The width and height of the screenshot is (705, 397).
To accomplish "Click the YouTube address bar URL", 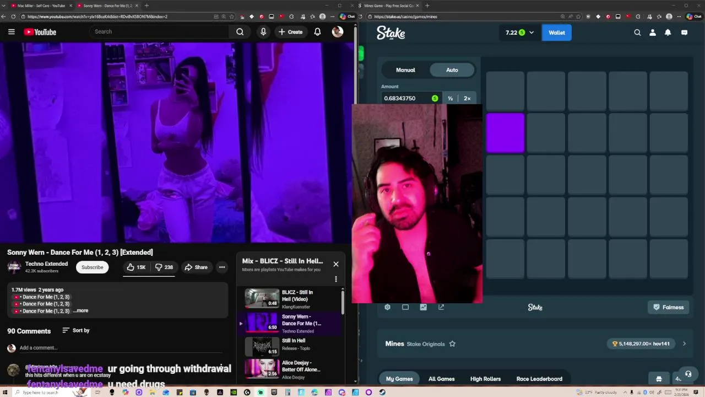I will [97, 17].
